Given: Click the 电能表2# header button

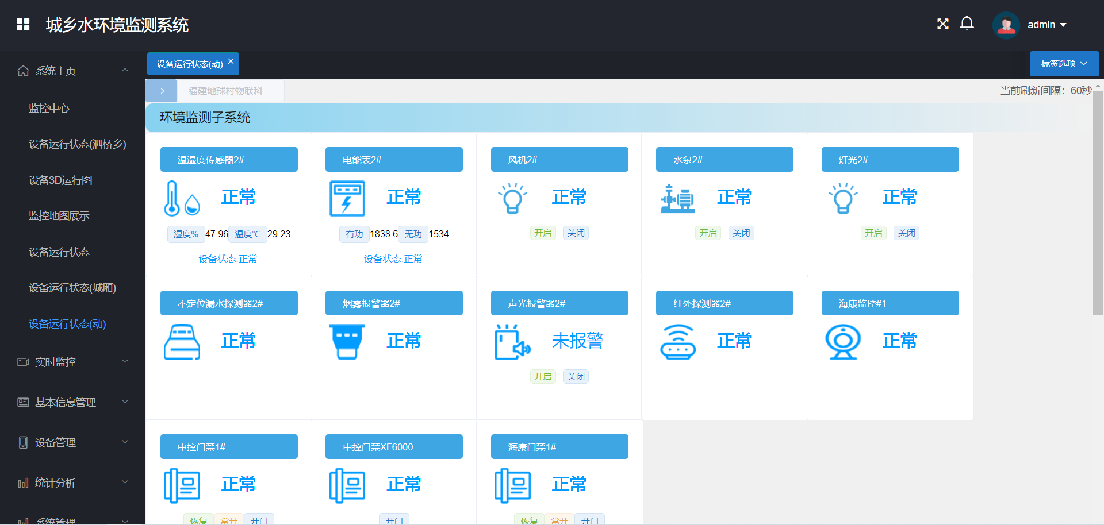Looking at the screenshot, I should pos(394,159).
